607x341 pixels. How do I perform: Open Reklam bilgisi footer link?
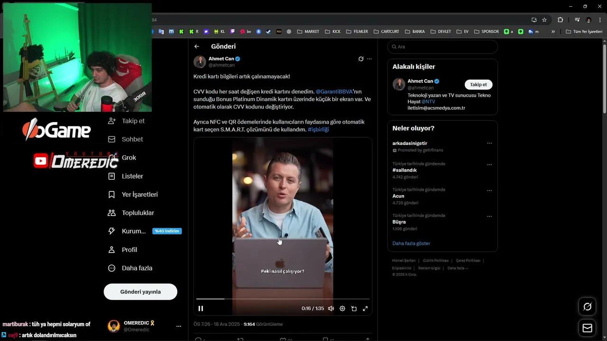coord(429,268)
